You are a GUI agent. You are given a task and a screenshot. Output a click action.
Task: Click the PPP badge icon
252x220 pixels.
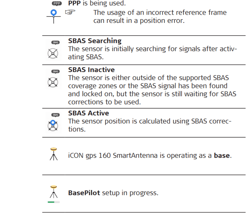coord(56,3)
